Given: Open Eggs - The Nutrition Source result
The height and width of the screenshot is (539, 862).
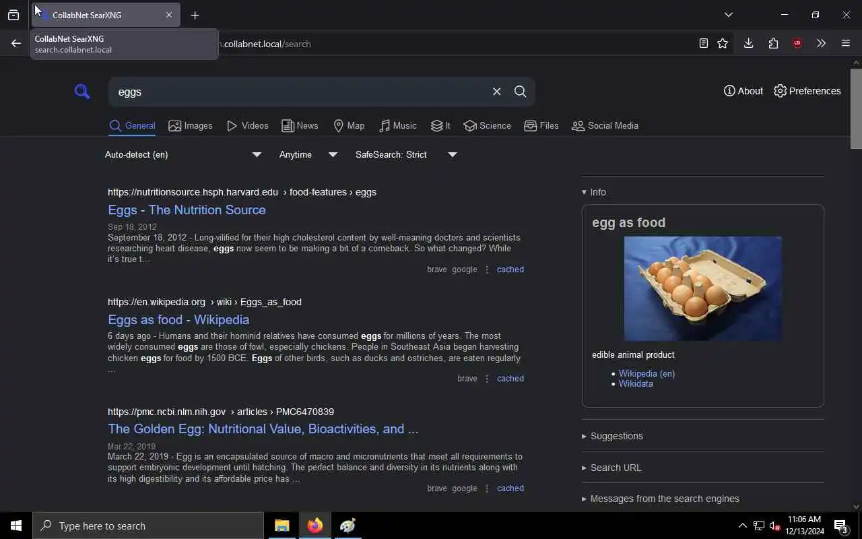Looking at the screenshot, I should [x=187, y=210].
